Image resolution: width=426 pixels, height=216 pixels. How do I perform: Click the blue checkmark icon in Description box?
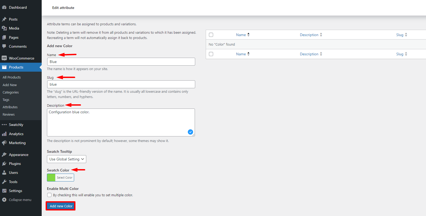coord(190,132)
